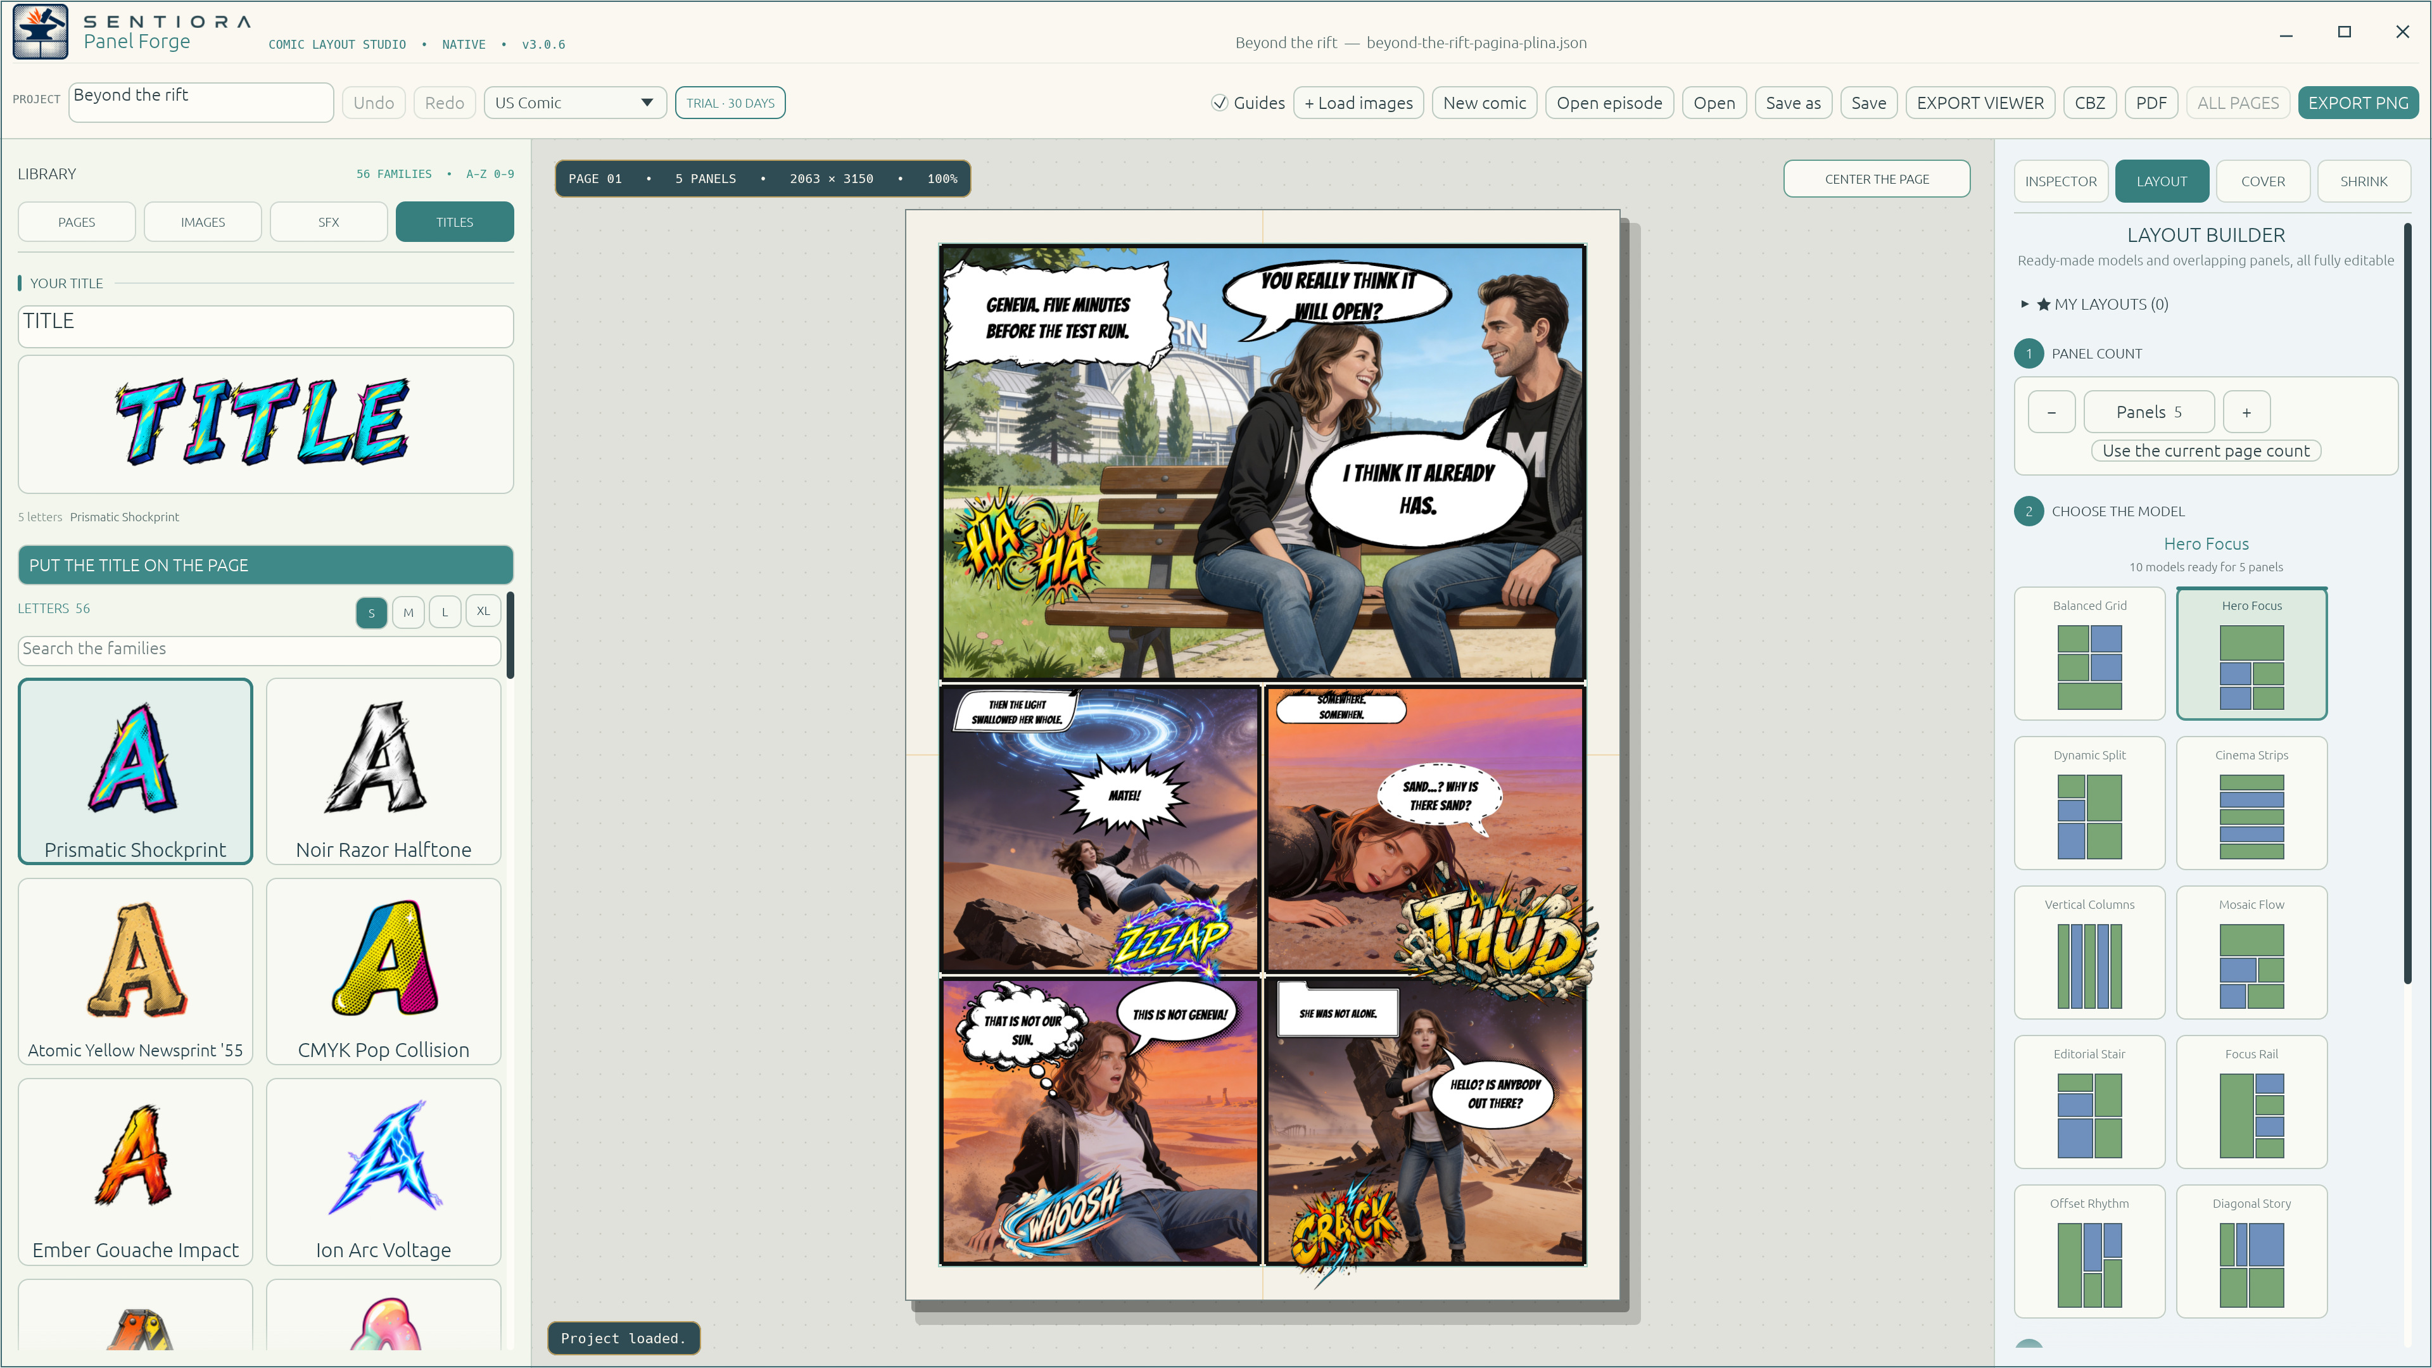2432x1368 pixels.
Task: Click the A-Z 0-9 sort label
Action: click(489, 174)
